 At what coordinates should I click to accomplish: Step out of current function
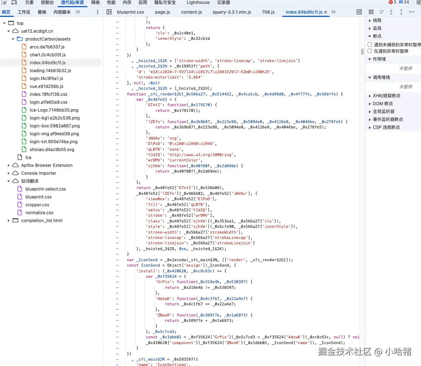pyautogui.click(x=401, y=12)
